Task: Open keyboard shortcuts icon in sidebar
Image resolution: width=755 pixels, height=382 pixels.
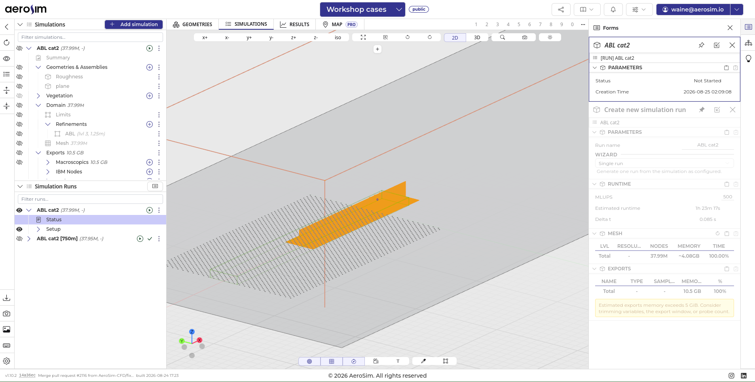Action: coord(7,345)
